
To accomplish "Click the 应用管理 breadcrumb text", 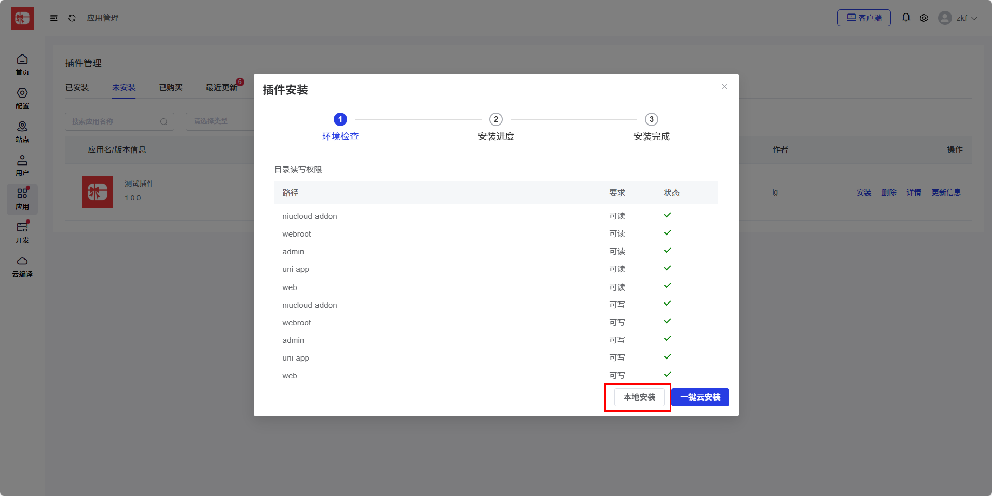I will (103, 18).
